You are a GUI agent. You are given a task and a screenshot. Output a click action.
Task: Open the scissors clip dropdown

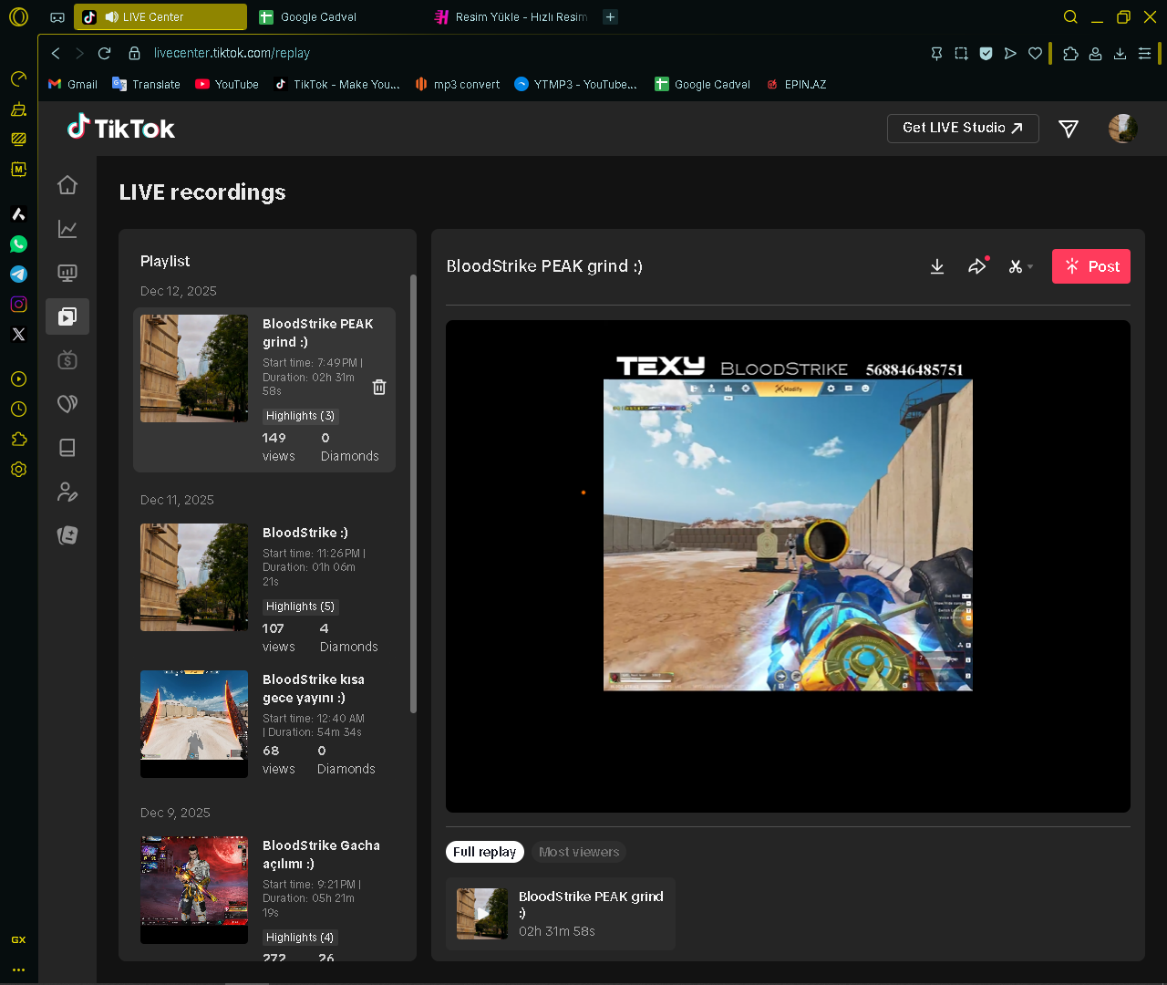(1020, 266)
